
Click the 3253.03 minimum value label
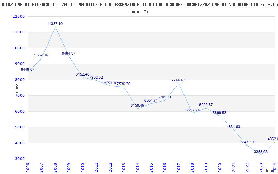[261, 152]
